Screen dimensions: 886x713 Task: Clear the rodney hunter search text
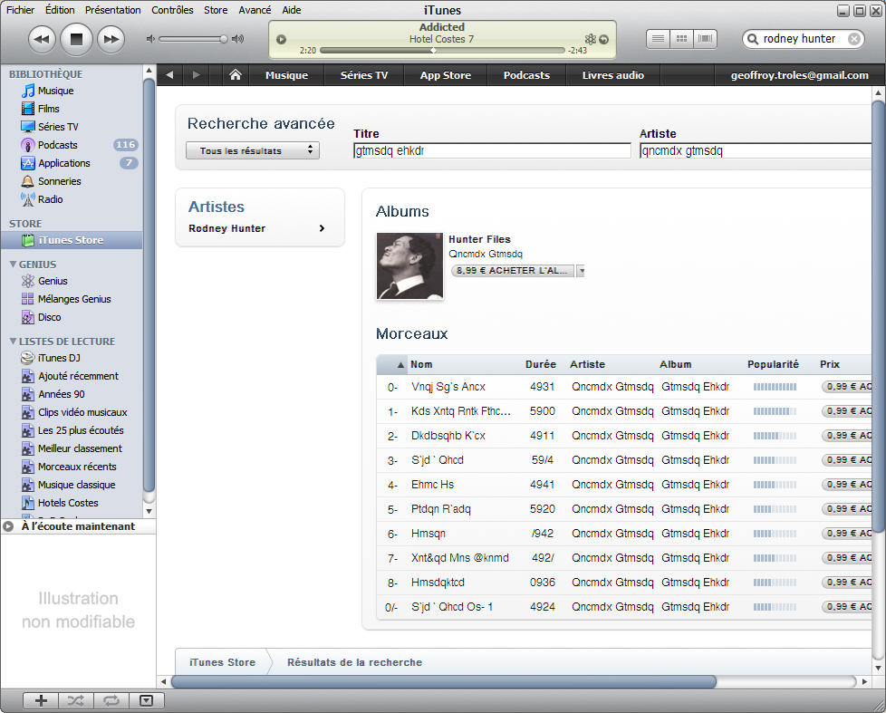tap(854, 39)
